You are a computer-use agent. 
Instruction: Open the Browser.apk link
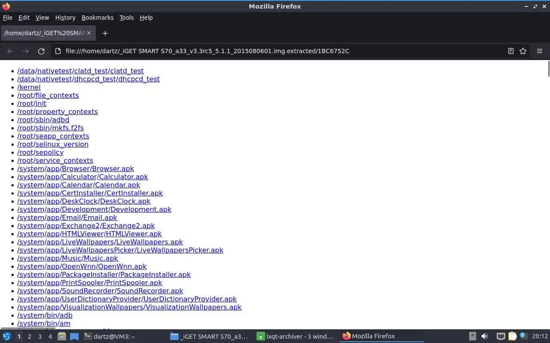[x=76, y=168]
